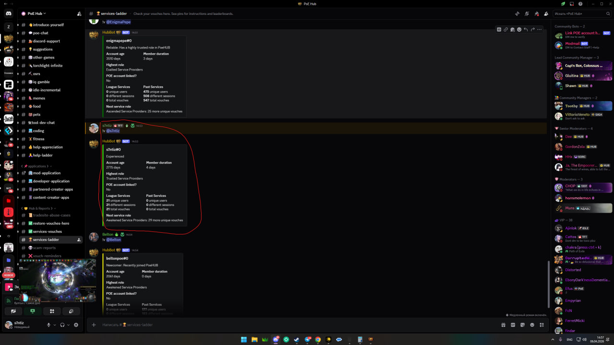Open the tool-dev-chat channel
The width and height of the screenshot is (614, 345).
52,123
